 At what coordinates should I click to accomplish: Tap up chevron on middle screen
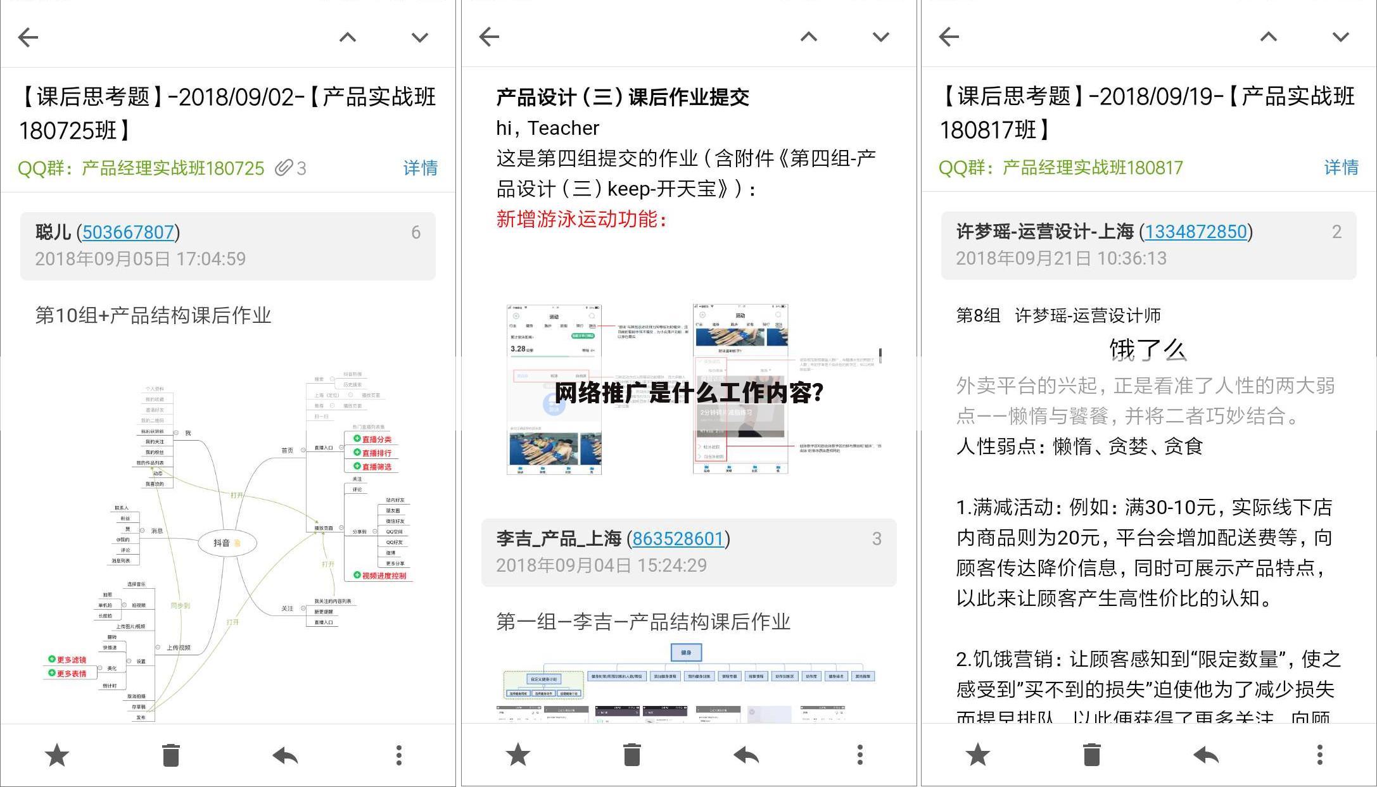[x=809, y=37]
